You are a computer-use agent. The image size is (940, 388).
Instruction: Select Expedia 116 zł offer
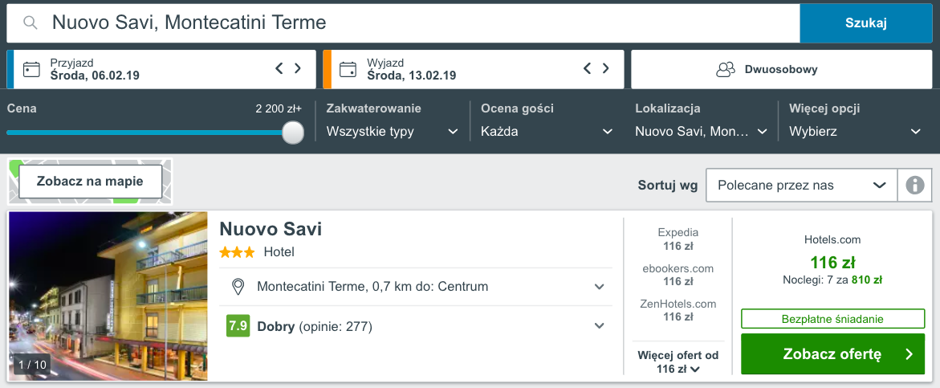coord(678,239)
